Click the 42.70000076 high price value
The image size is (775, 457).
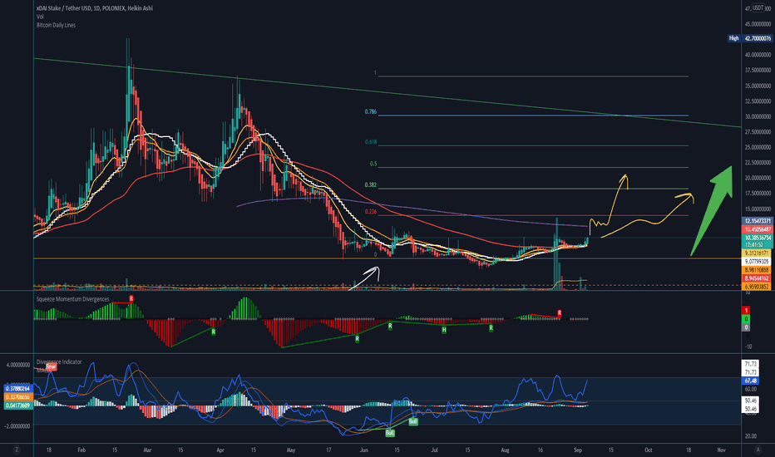[758, 38]
